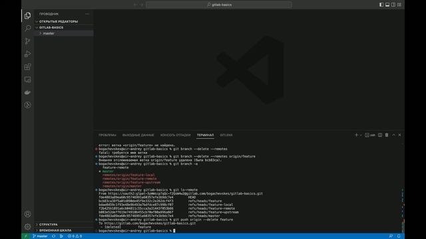The width and height of the screenshot is (426, 239).
Task: Open explorer more actions ellipsis menu
Action: click(87, 14)
